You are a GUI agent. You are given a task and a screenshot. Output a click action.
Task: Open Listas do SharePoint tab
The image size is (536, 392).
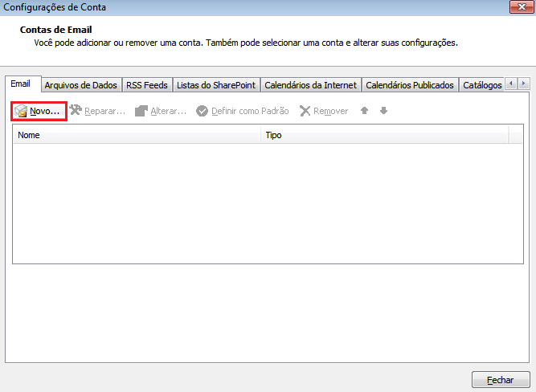tap(216, 85)
